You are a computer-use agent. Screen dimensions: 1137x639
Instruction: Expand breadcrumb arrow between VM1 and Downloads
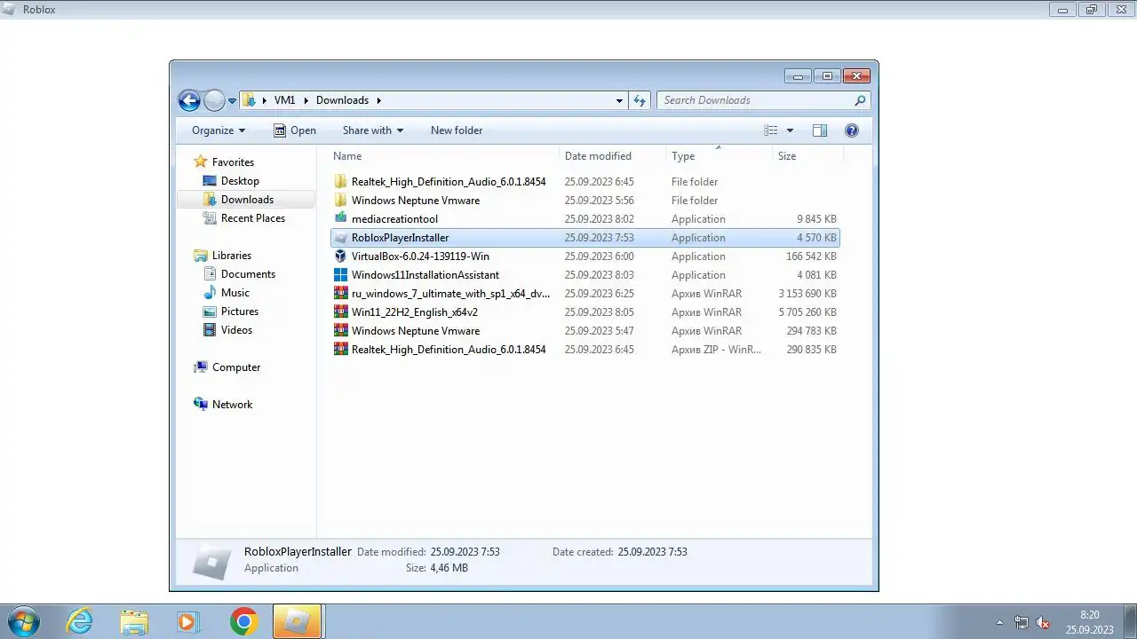point(306,100)
